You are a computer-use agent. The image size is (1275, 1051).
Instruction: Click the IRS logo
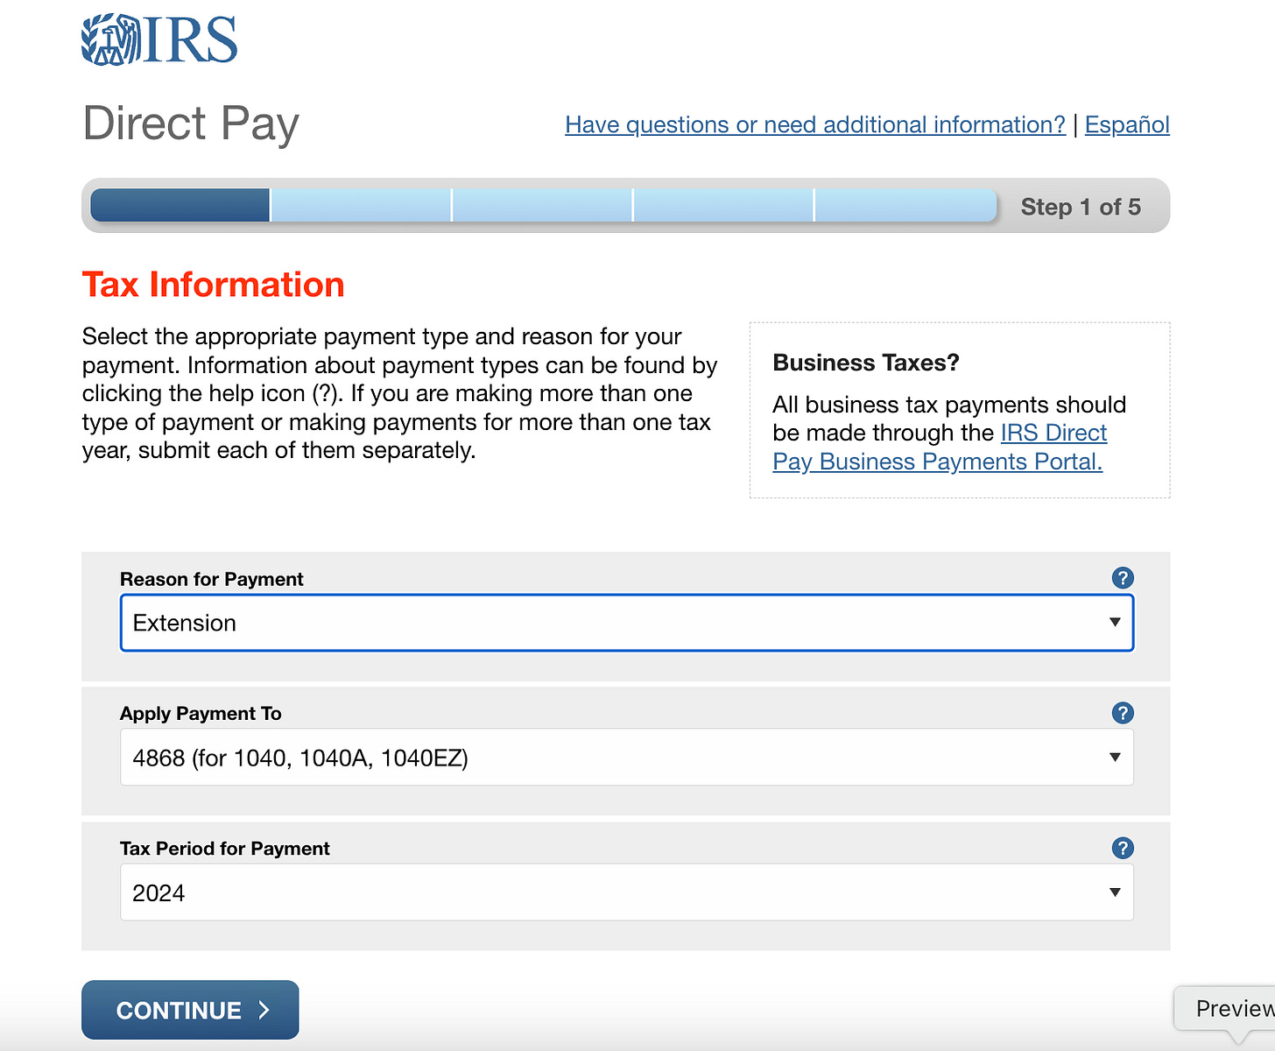pyautogui.click(x=159, y=39)
